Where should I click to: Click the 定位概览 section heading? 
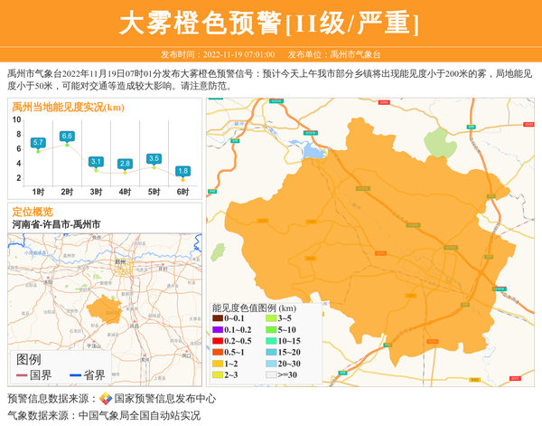coord(33,212)
